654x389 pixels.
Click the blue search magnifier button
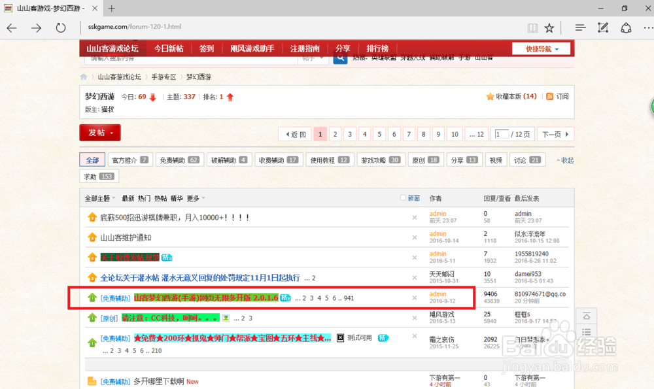[340, 58]
